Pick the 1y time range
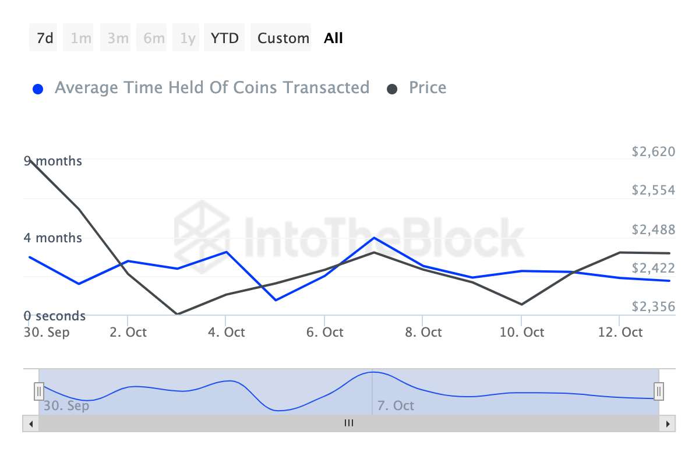Viewport: 699px width, 466px height. pyautogui.click(x=188, y=38)
